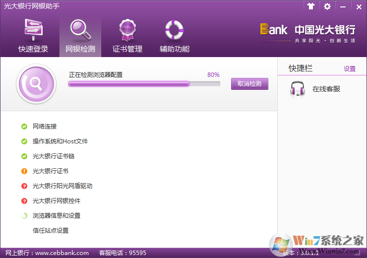
Task: Open the 快速登录 signpost icon
Action: (x=33, y=29)
